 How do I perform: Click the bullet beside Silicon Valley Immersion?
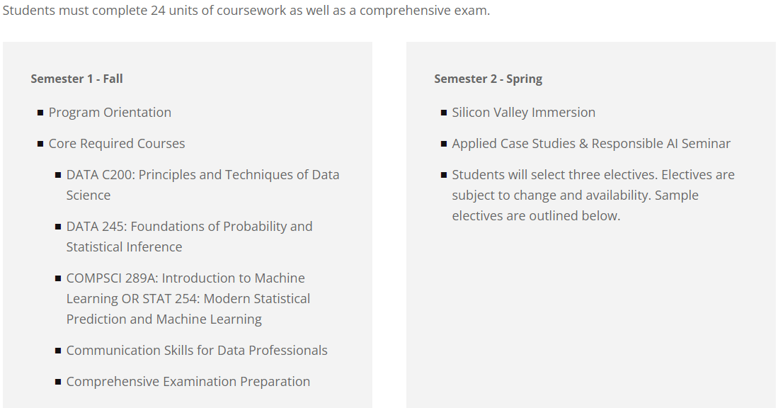[444, 113]
